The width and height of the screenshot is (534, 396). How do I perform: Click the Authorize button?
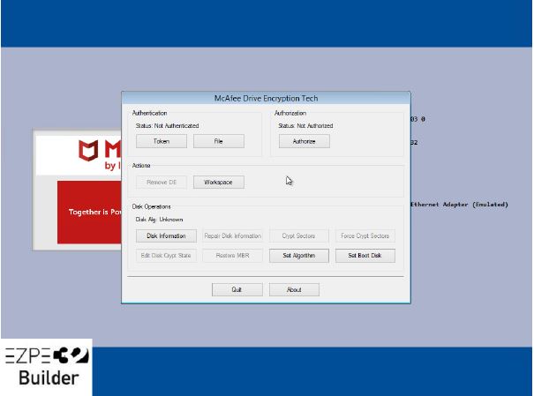(305, 141)
